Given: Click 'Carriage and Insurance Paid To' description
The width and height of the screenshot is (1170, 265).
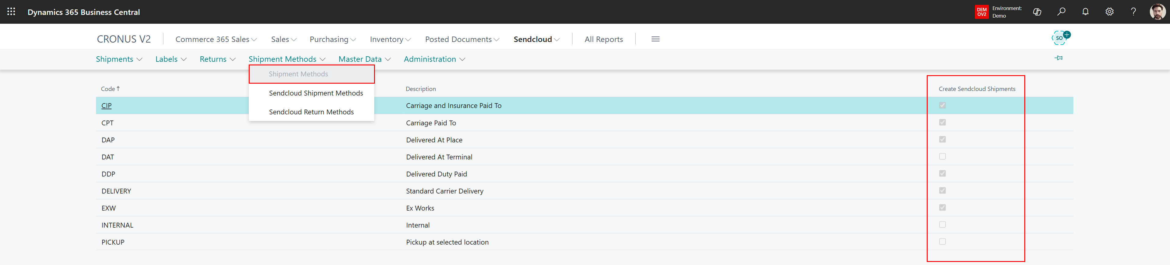Looking at the screenshot, I should (x=454, y=106).
